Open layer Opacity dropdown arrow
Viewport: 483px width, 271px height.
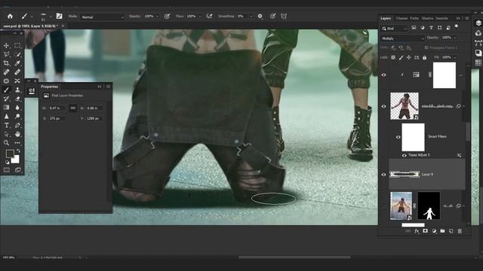(455, 38)
